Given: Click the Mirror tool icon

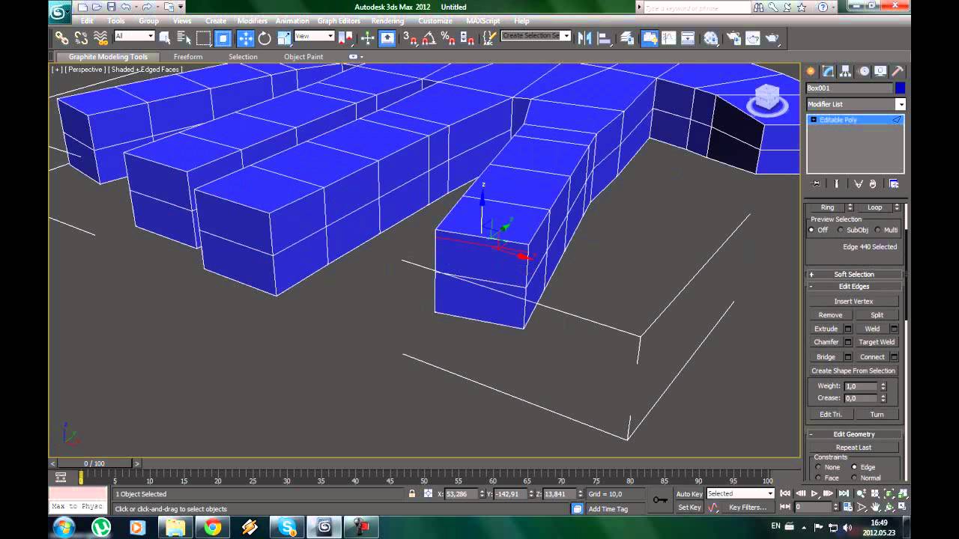Looking at the screenshot, I should pyautogui.click(x=585, y=38).
